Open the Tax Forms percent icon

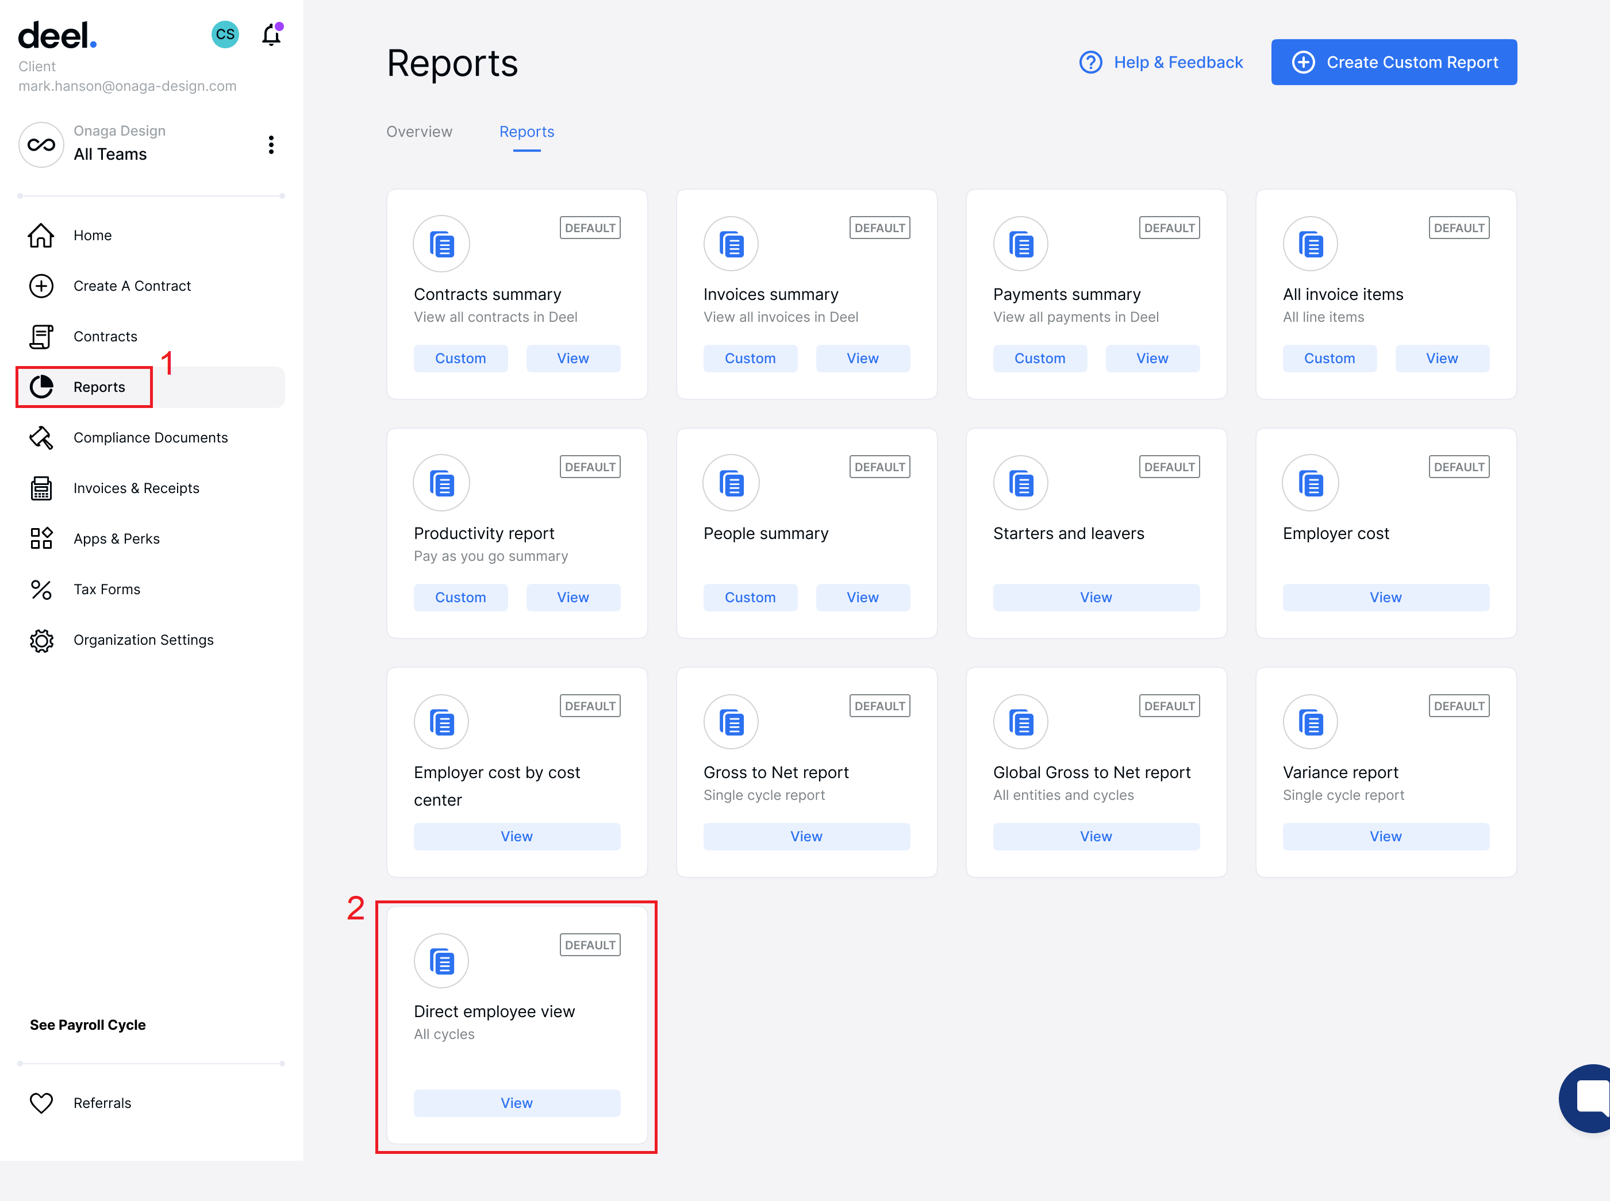tap(41, 589)
